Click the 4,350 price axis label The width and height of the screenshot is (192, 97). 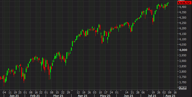(183, 12)
